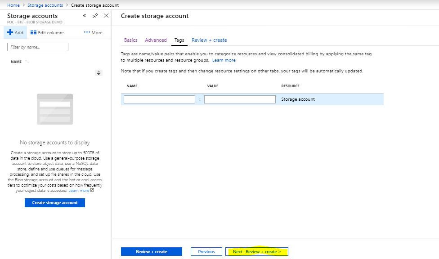Click the Create storage account button
439x259 pixels.
55,203
